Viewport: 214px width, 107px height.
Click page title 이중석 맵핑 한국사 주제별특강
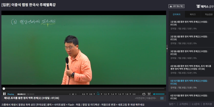coord(29,5)
